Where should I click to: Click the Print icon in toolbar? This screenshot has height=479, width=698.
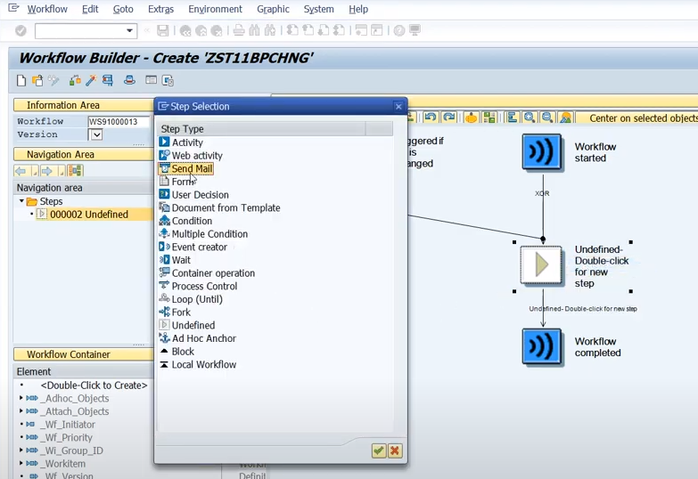[x=239, y=30]
